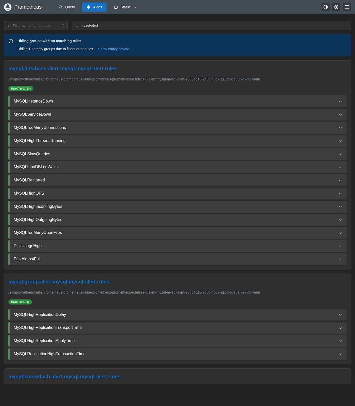Open mysql.kubeStash.alert-mysql.mysql-alert.rules group link
Viewport: 355px width, 406px height.
64,377
